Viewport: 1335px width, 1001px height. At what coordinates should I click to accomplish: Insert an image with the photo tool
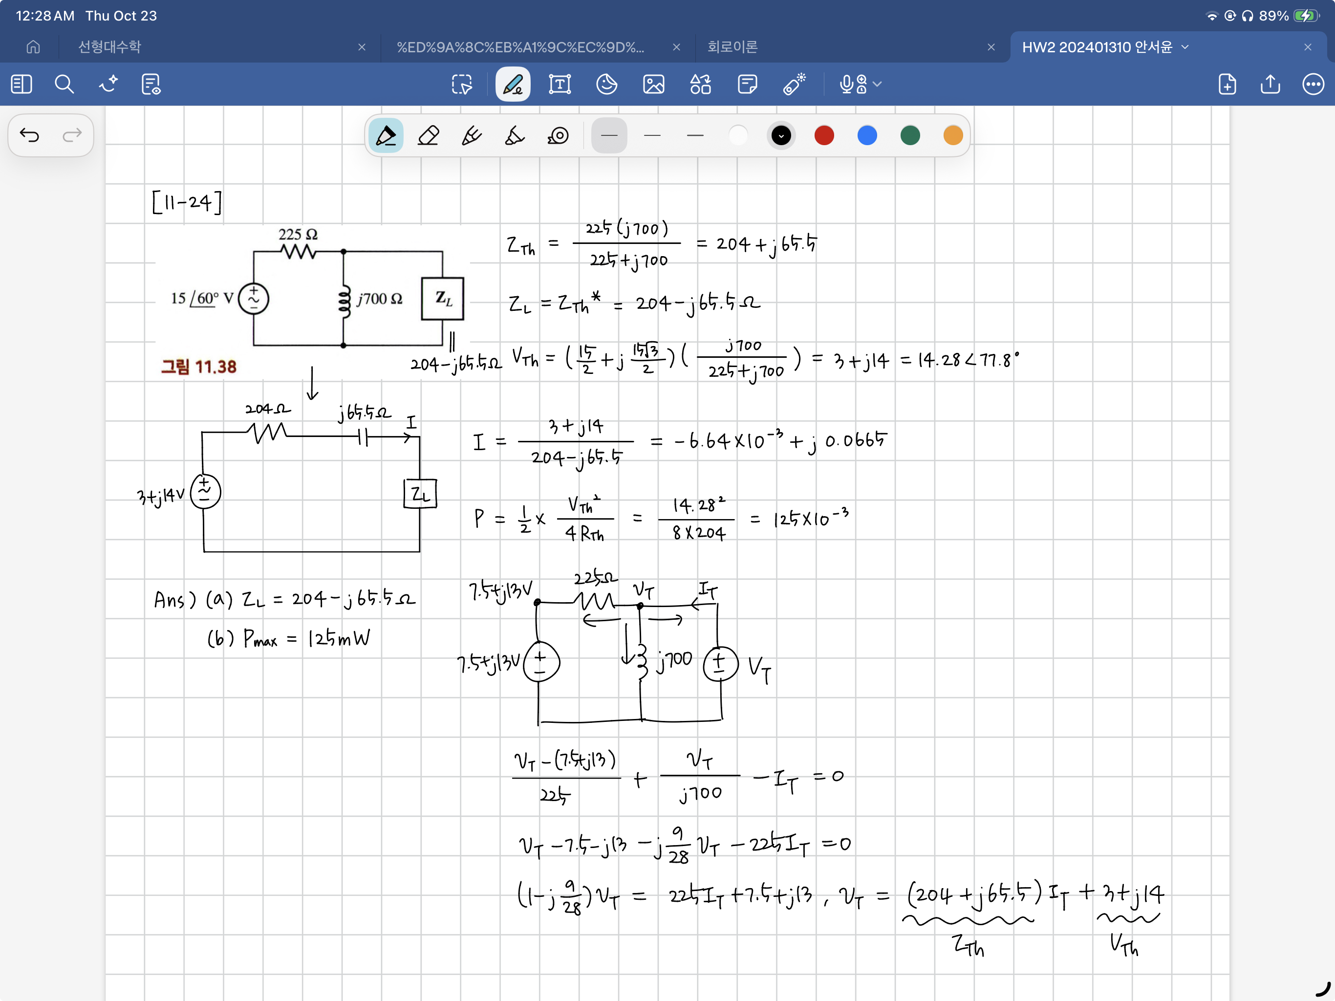pos(653,84)
